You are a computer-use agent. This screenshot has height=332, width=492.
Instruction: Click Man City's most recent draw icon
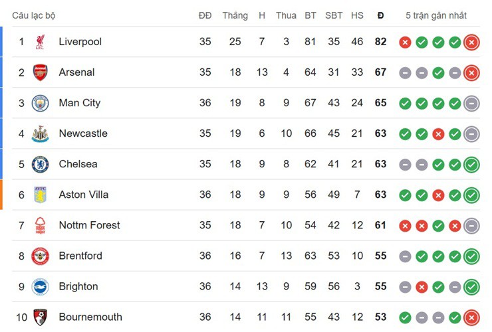[x=471, y=104]
